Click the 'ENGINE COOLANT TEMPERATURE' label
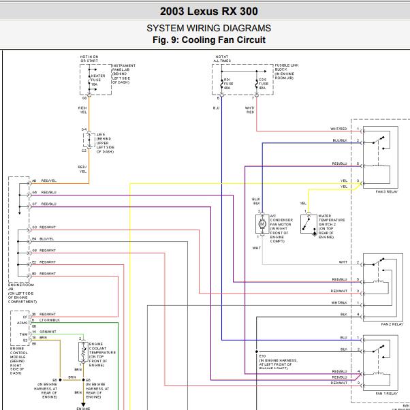This screenshot has width=410, height=410. (102, 355)
